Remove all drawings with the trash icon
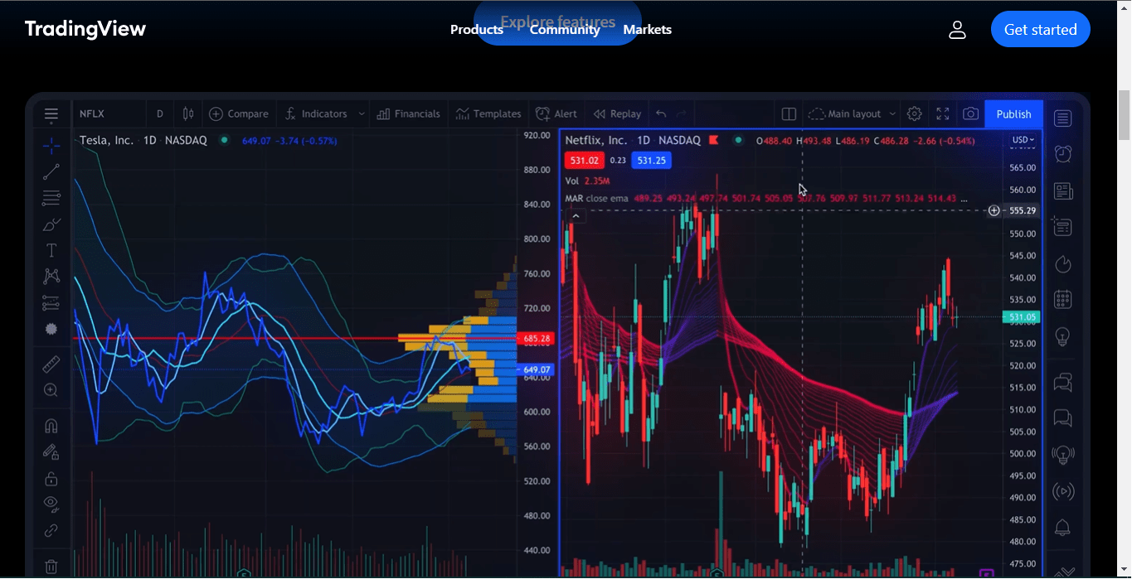This screenshot has height=579, width=1132. coord(51,566)
